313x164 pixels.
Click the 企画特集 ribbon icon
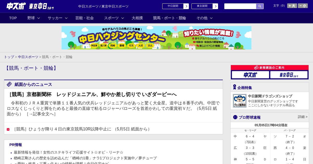coord(234,87)
